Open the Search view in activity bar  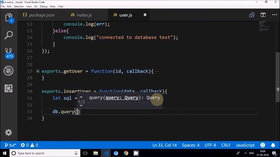coord(9,35)
